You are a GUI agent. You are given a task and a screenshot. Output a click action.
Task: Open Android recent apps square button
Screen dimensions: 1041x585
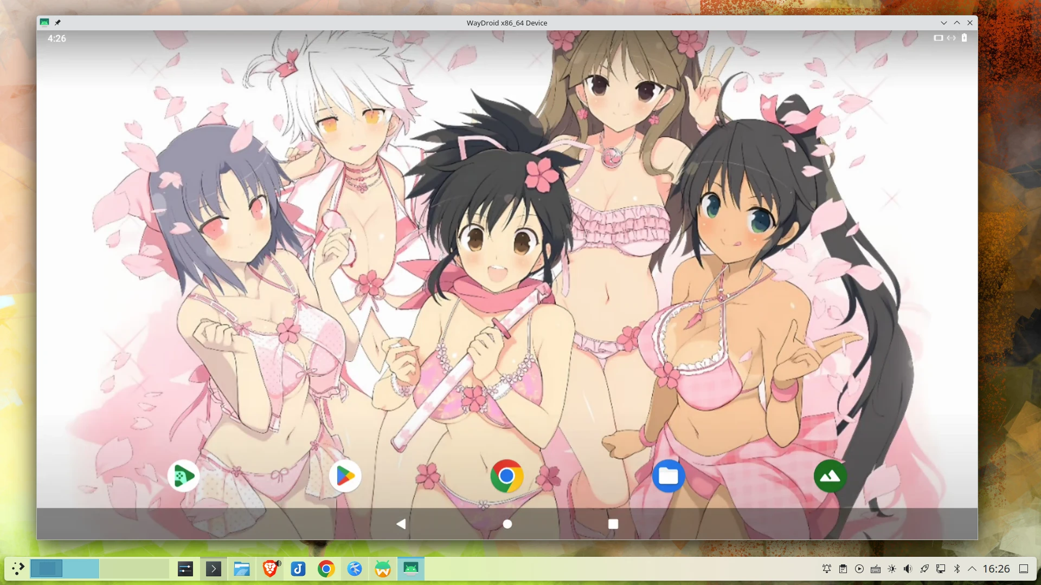coord(613,524)
